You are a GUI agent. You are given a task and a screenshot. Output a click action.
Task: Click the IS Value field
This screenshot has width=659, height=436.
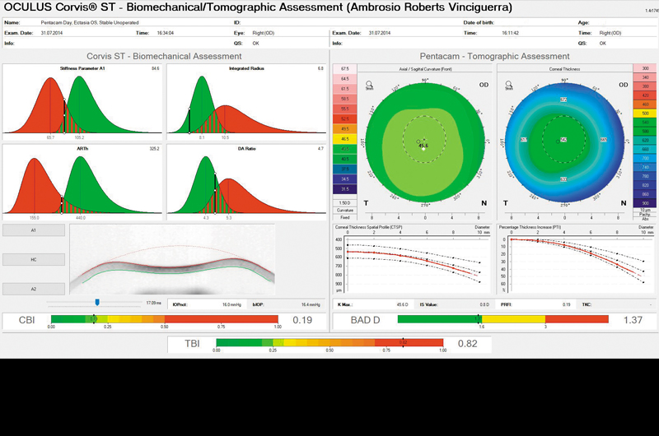pos(455,304)
